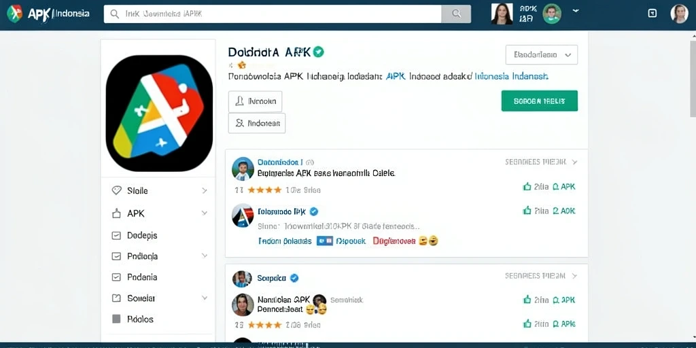The image size is (696, 348).
Task: Click blue verified badge beside Tolonaado IPK
Action: 314,212
